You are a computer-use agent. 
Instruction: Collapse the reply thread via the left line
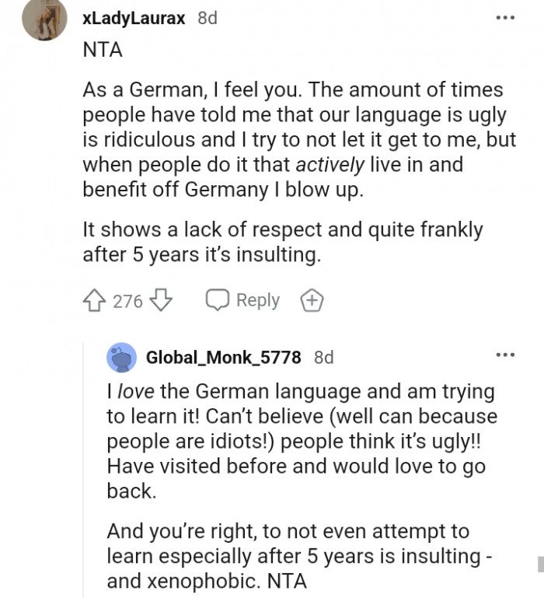pos(83,467)
